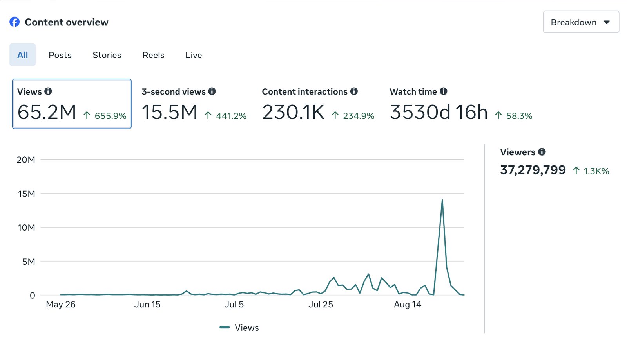This screenshot has width=627, height=337.
Task: Select the Content interactions metric
Action: 318,104
